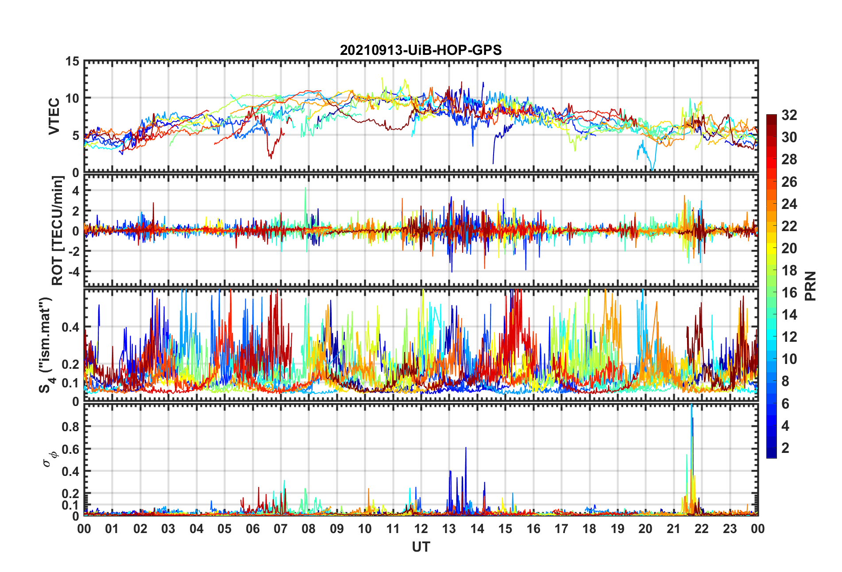Image resolution: width=842 pixels, height=572 pixels.
Task: Click VTEC axis tick value 5
Action: (x=76, y=135)
